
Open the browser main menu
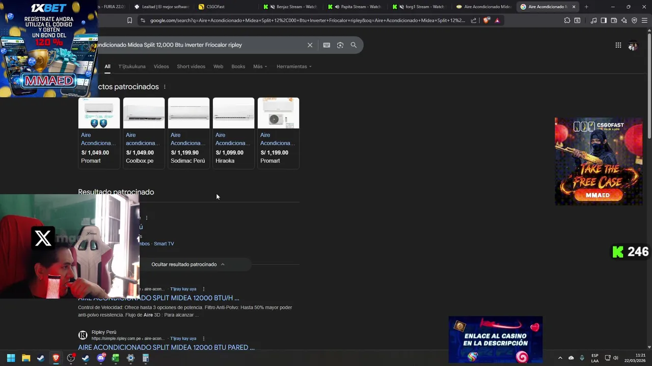(x=644, y=20)
